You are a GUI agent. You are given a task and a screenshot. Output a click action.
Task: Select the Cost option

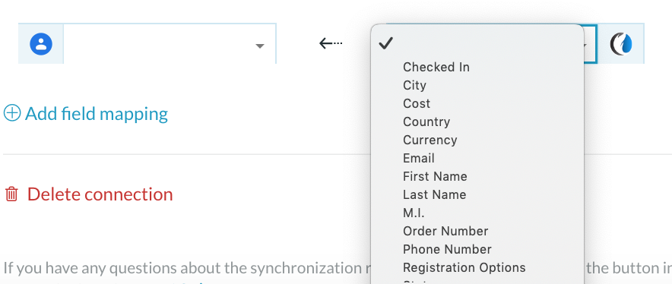point(416,104)
